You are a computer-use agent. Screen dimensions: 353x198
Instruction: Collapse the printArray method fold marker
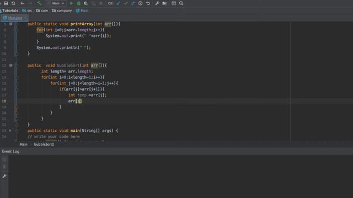[x=16, y=24]
